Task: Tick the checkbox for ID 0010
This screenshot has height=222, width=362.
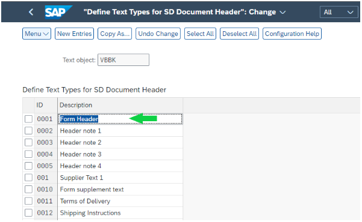Action: tap(29, 190)
